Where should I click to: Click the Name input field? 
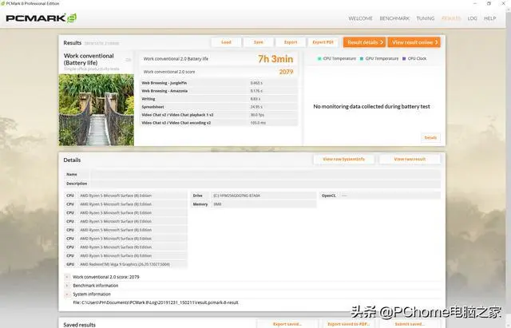click(x=266, y=174)
